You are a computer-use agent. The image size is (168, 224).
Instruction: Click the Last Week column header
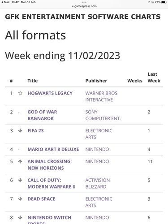[x=154, y=78]
